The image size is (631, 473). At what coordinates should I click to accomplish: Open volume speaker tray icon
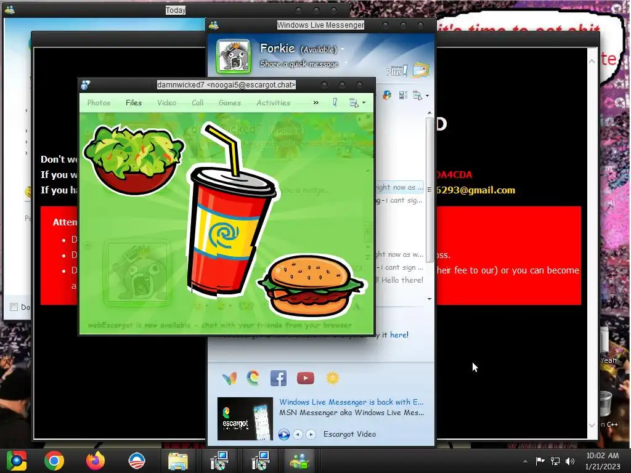570,461
